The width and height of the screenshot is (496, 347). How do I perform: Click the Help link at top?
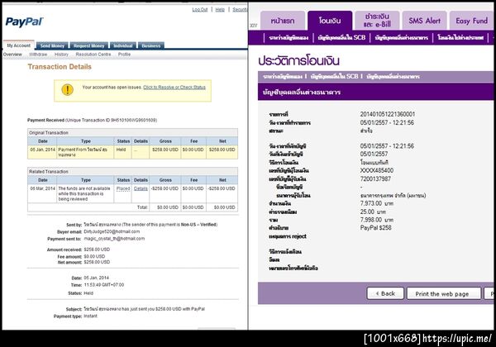220,10
